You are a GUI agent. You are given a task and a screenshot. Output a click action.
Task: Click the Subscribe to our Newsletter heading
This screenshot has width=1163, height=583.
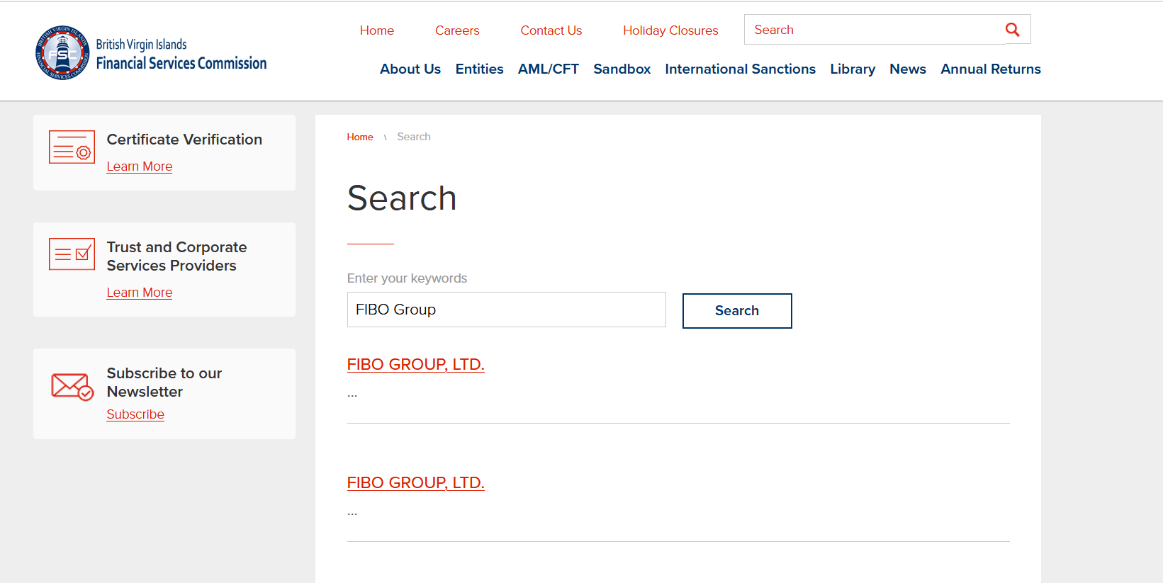pyautogui.click(x=164, y=383)
